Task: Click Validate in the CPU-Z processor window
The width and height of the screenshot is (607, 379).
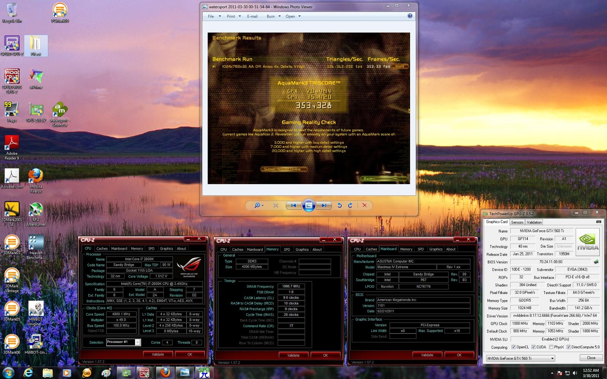Action: pyautogui.click(x=158, y=354)
